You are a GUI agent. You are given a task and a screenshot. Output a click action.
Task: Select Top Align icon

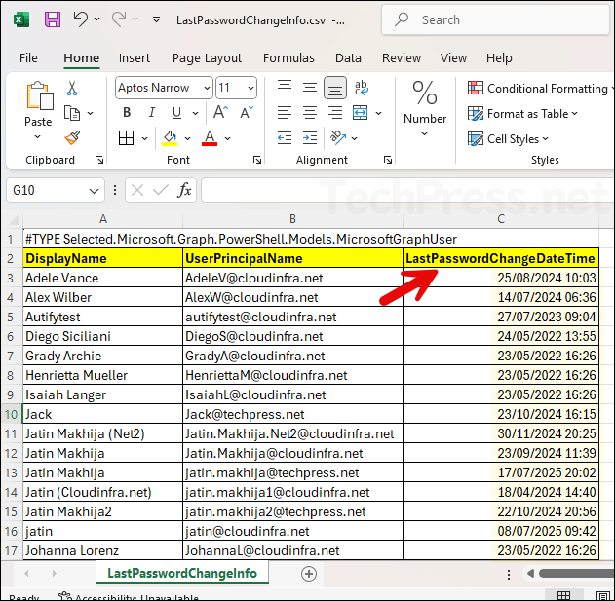[x=285, y=87]
